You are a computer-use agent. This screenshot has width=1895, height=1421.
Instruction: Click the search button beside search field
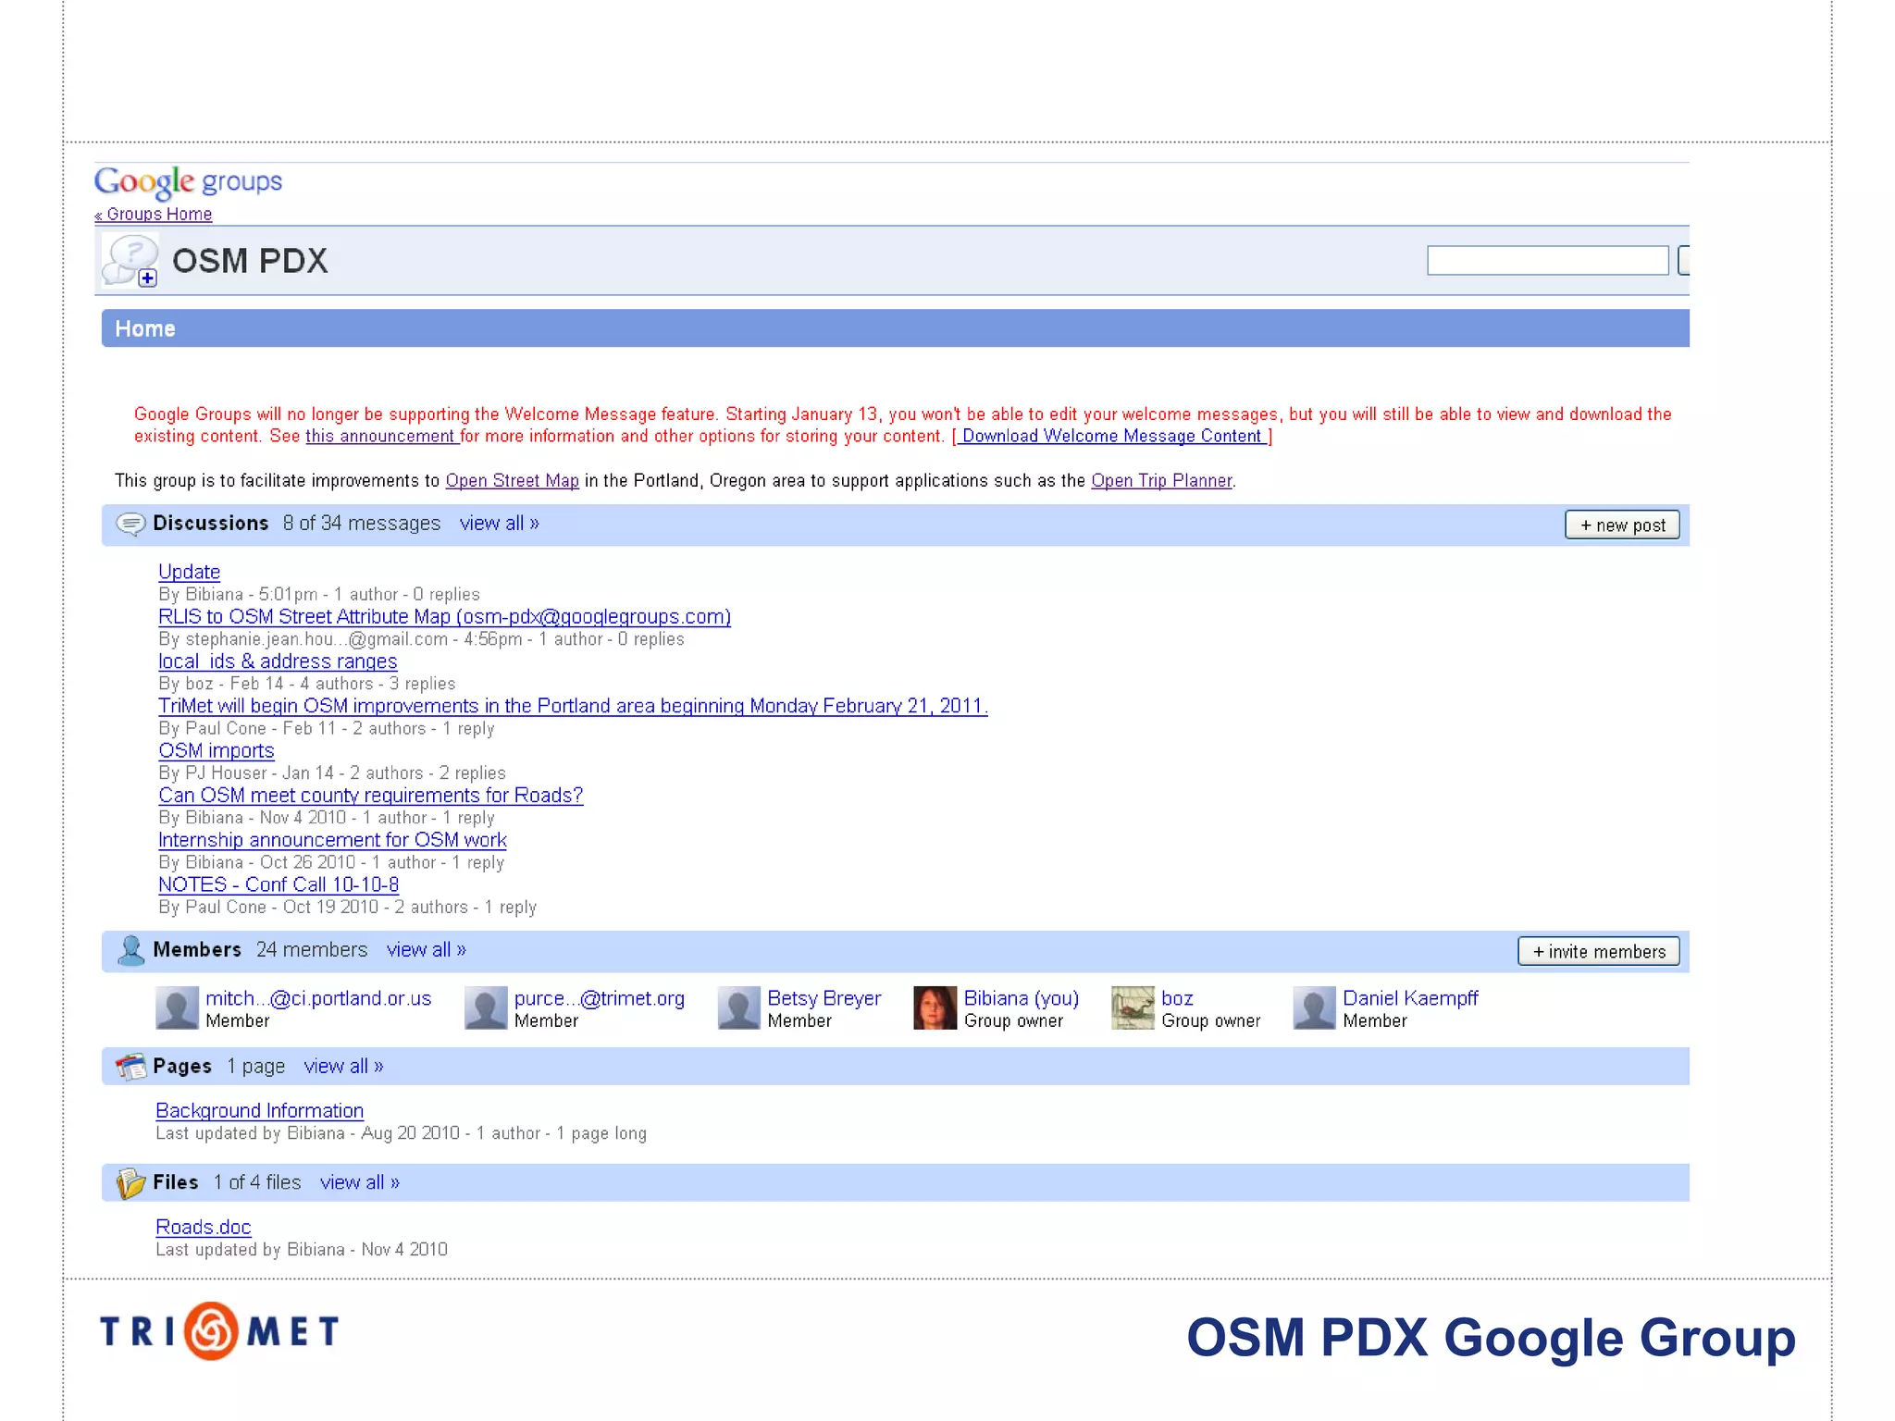pos(1683,261)
